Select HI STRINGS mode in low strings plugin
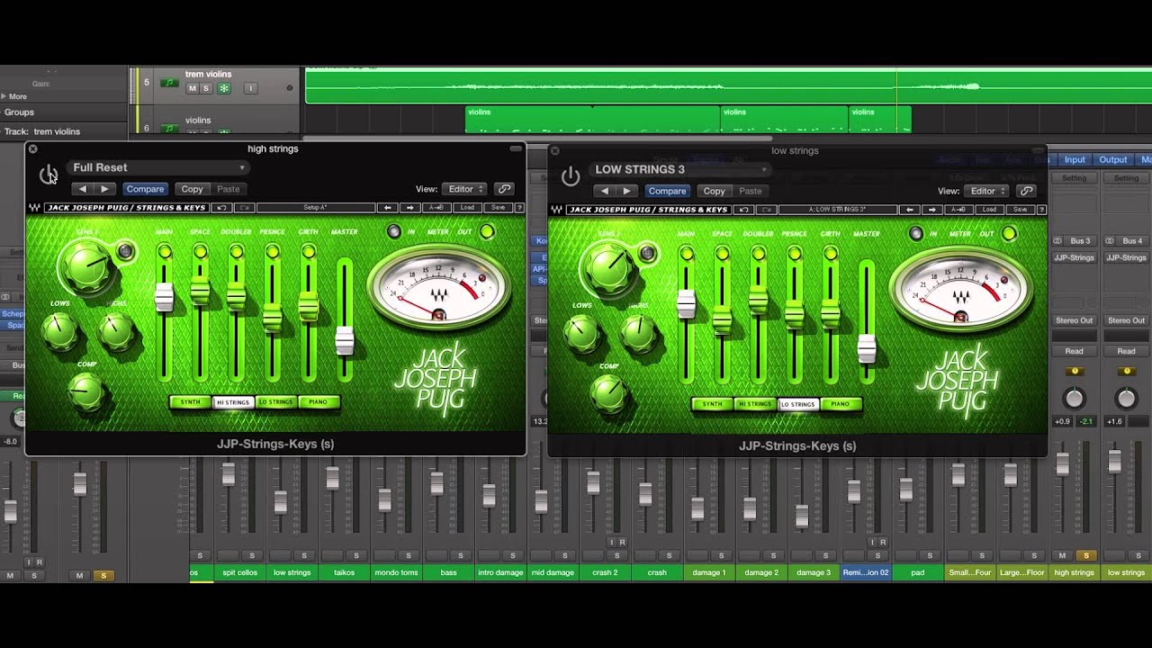The height and width of the screenshot is (648, 1152). [x=755, y=404]
